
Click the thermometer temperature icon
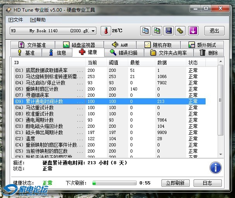click(106, 31)
